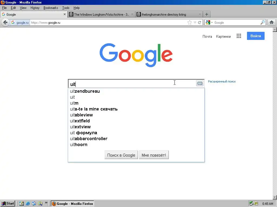The image size is (277, 207).
Task: Open the home page via the house icon
Action: pos(272,23)
